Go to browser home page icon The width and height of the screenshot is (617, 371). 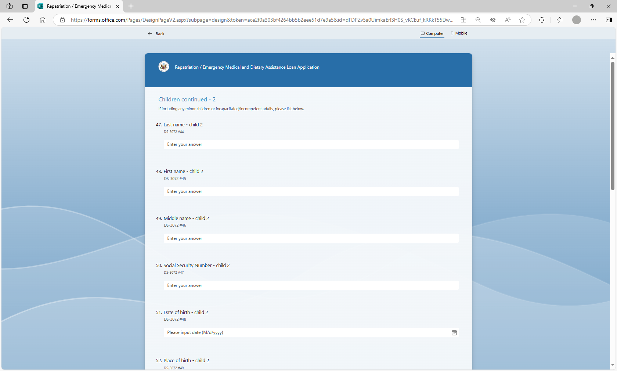[43, 20]
